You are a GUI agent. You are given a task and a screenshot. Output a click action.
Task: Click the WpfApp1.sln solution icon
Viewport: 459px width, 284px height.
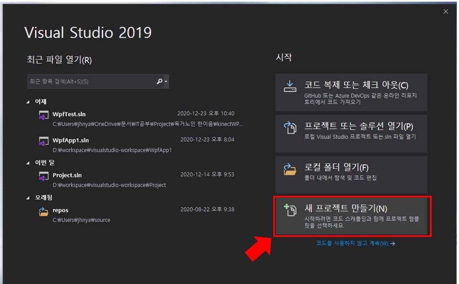pyautogui.click(x=44, y=141)
